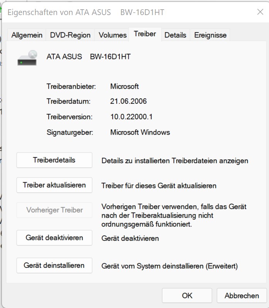Click text 'Gerät vom System deinstallieren (Erweitert)'
Screen dimensions: 269x308
click(x=170, y=266)
